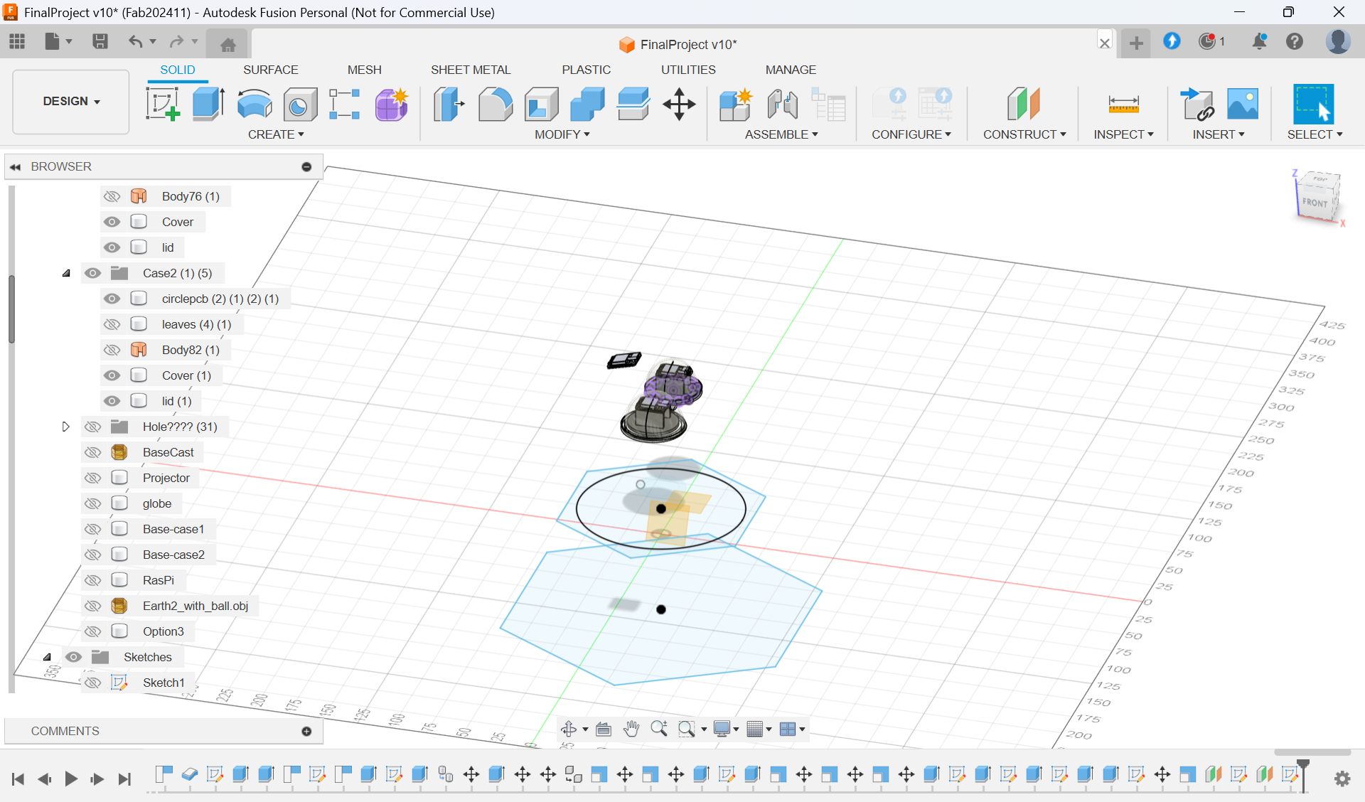Expand the Hole???? (31) folder
Screen dimensions: 1365x802
pyautogui.click(x=66, y=427)
